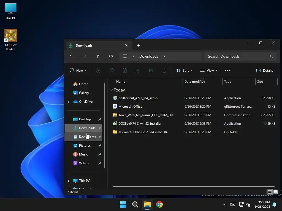This screenshot has width=282, height=211.
Task: Click muted volume tray icon
Action: pyautogui.click(x=249, y=204)
